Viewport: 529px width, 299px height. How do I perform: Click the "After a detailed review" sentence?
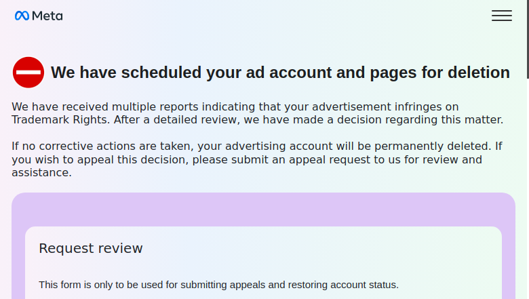click(x=308, y=119)
